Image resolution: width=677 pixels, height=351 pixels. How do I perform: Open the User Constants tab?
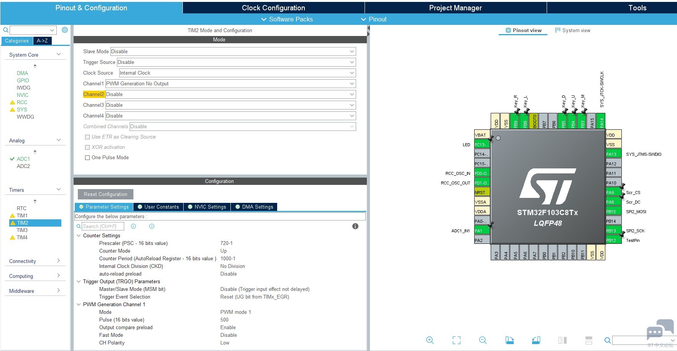coord(158,207)
